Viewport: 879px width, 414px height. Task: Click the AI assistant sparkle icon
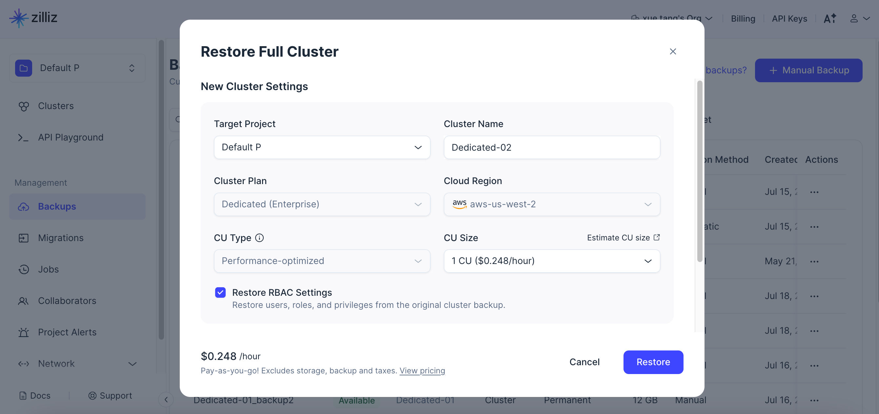(x=829, y=18)
